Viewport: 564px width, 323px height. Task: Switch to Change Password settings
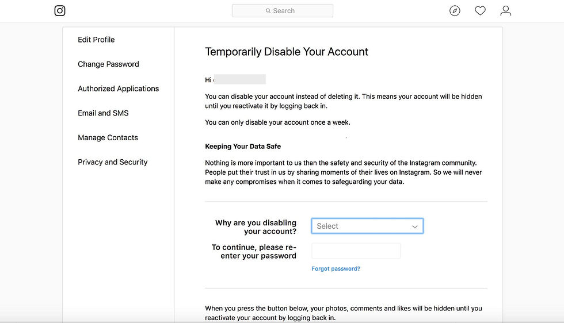click(108, 64)
